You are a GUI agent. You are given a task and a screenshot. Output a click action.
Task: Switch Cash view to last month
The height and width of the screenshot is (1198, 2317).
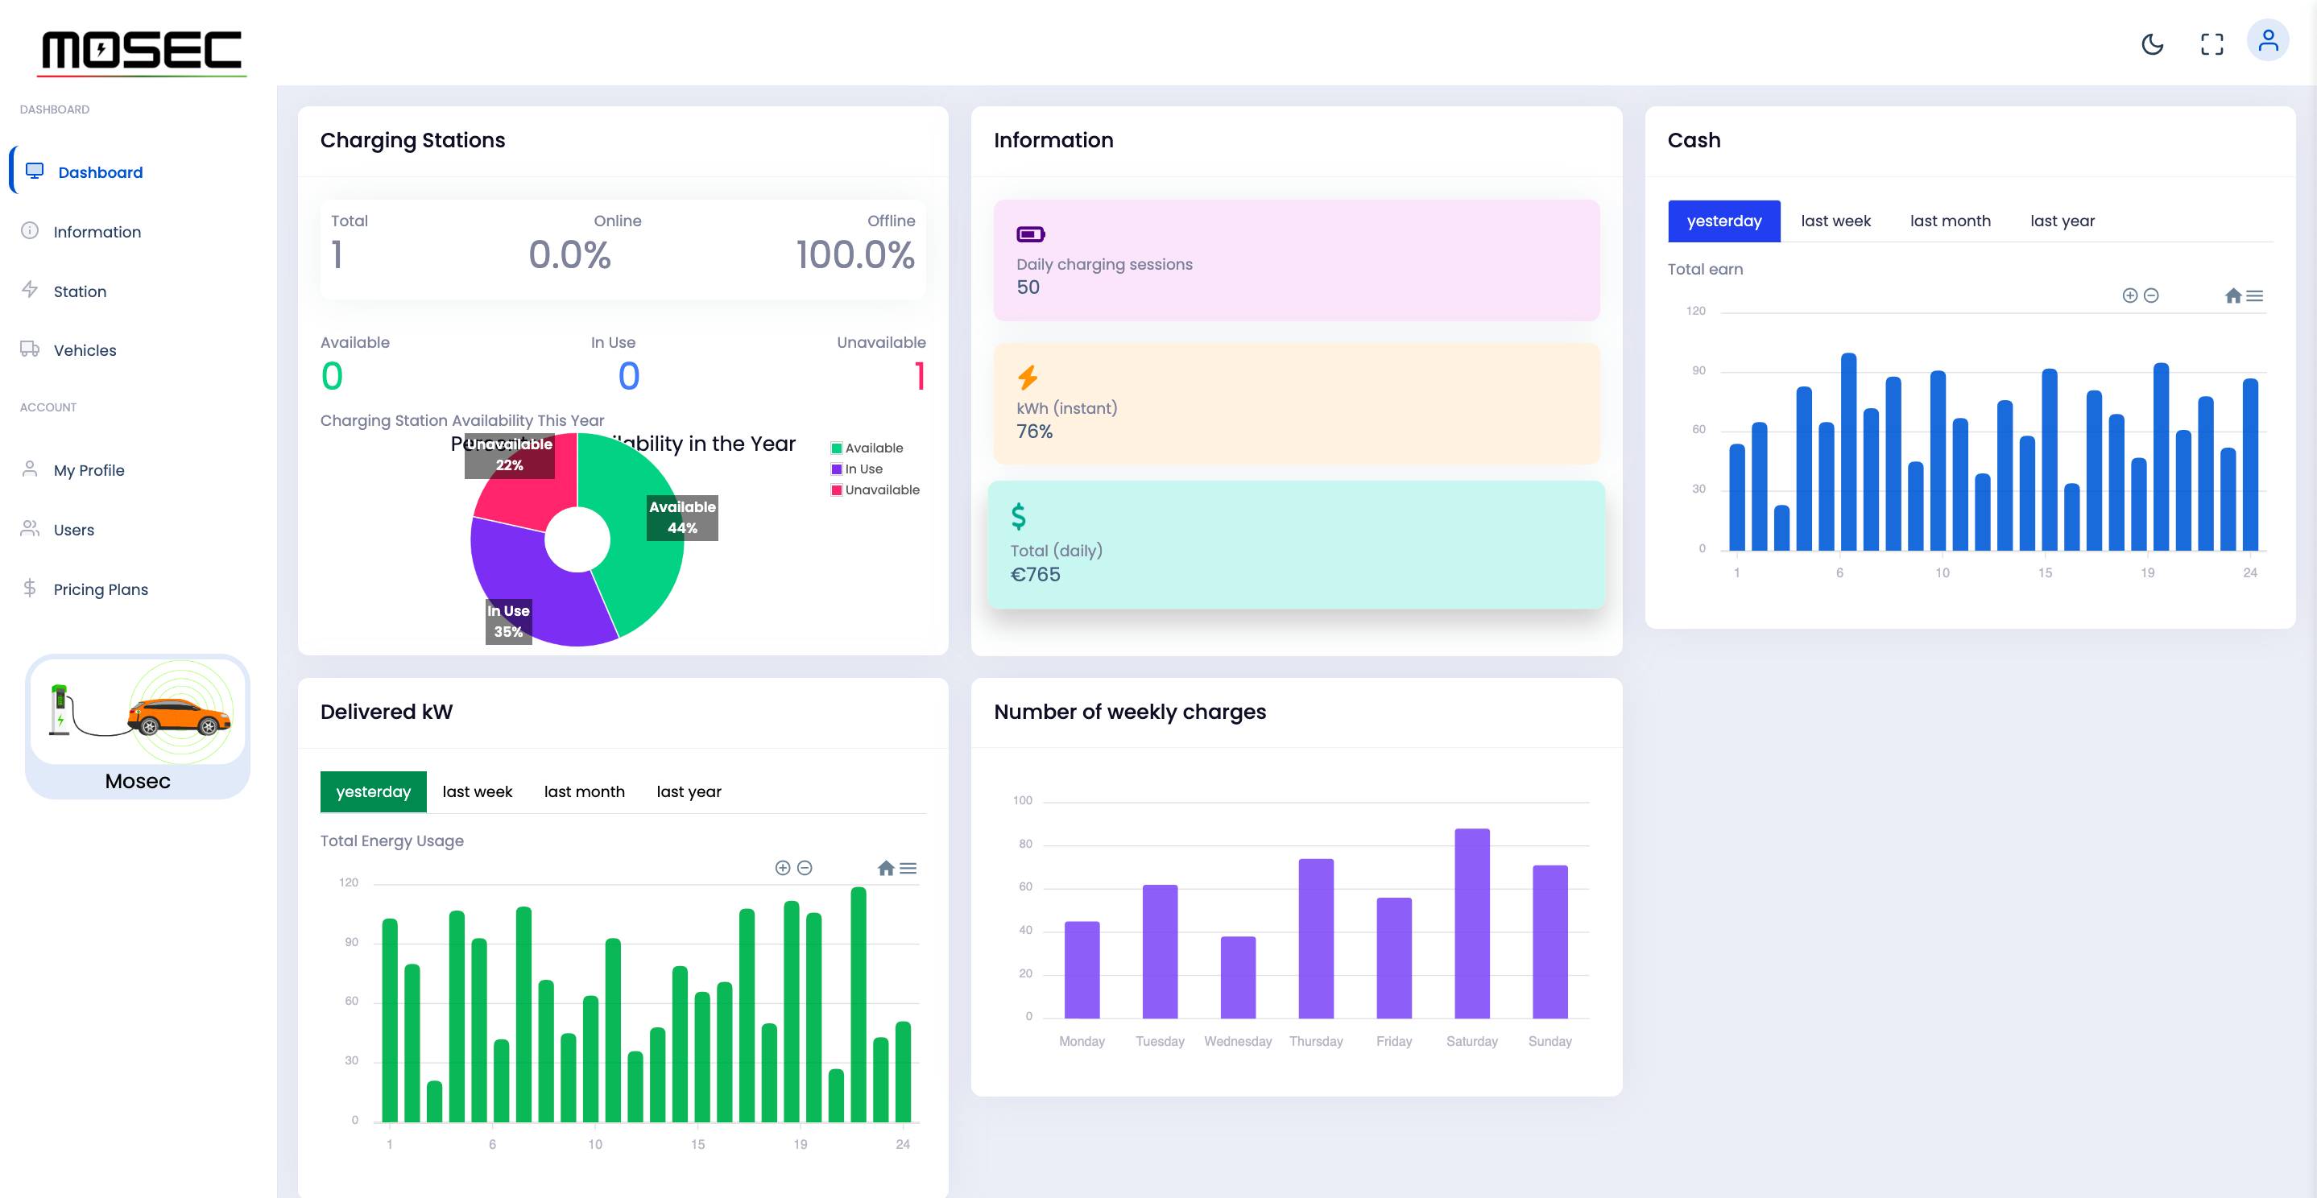[1950, 221]
